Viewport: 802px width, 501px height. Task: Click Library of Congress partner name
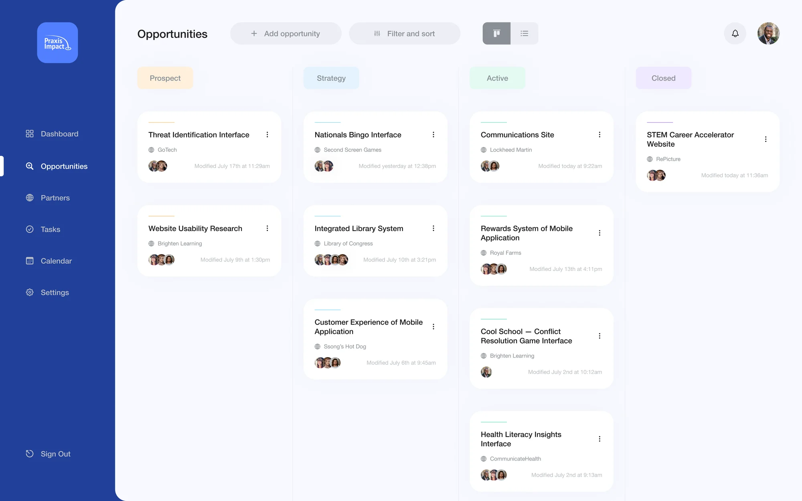pyautogui.click(x=348, y=244)
